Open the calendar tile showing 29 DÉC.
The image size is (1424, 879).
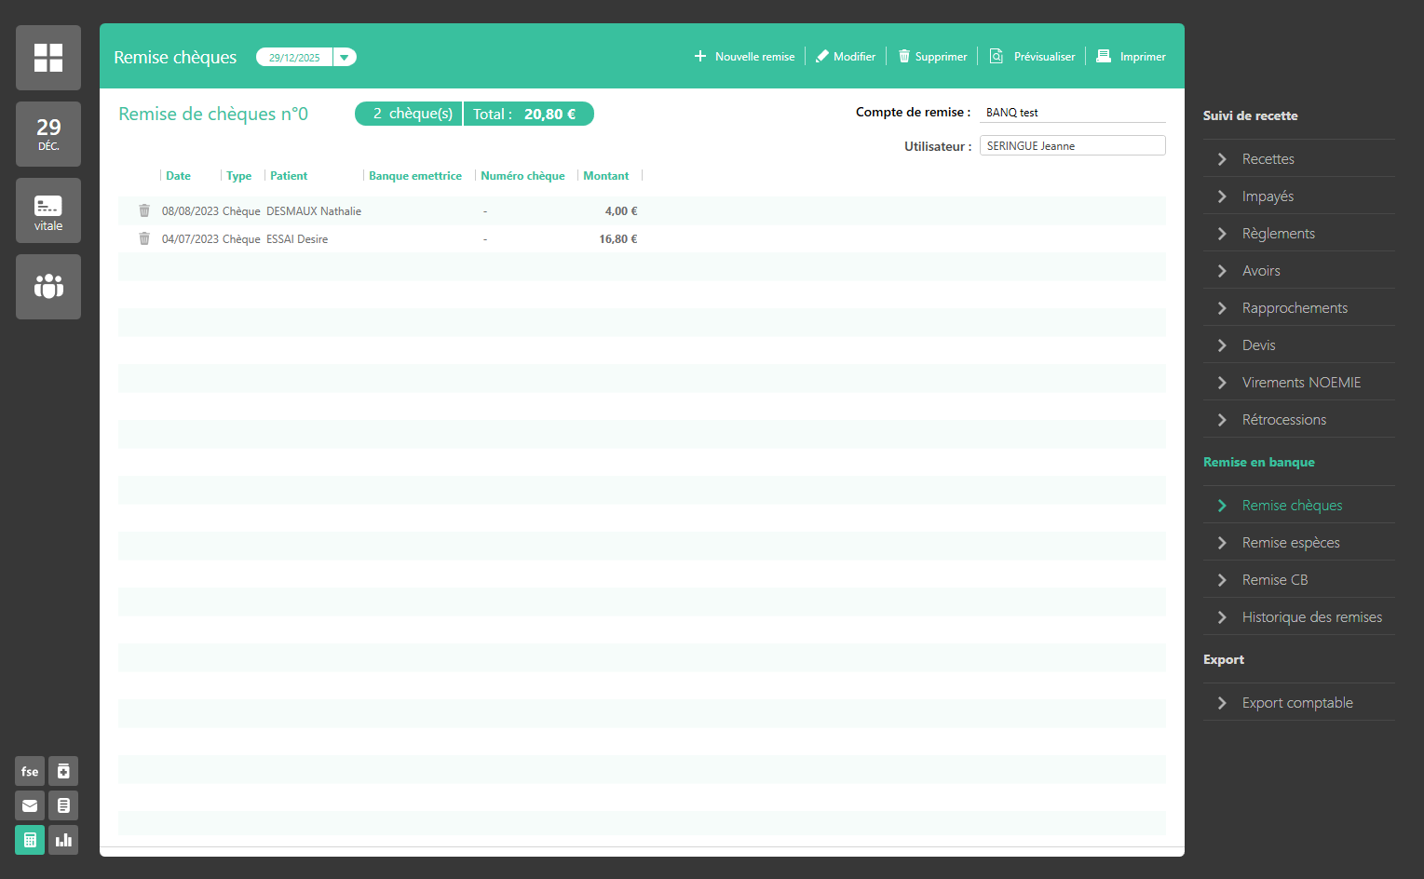tap(48, 135)
